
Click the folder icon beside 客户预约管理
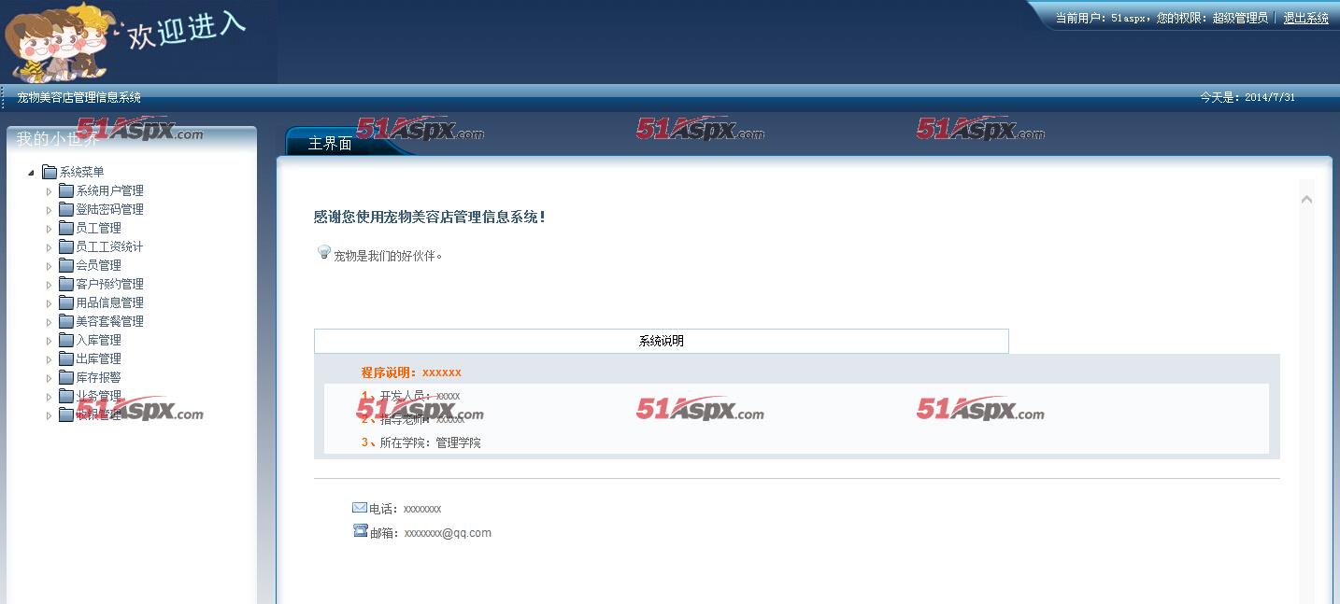[x=66, y=284]
